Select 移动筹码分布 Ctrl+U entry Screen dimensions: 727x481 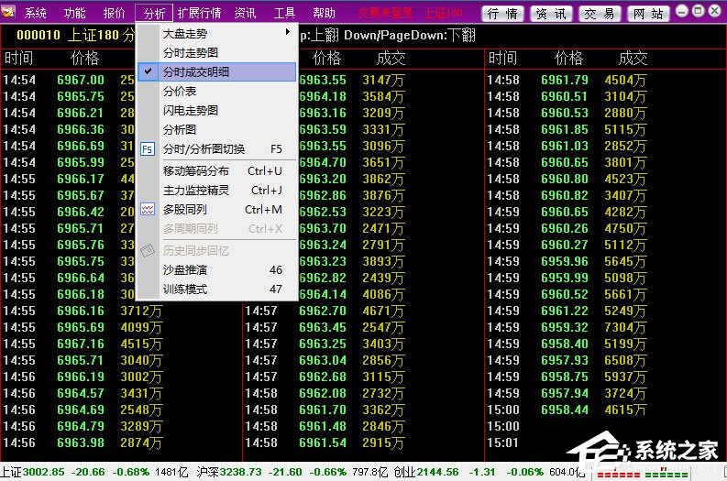pos(217,171)
